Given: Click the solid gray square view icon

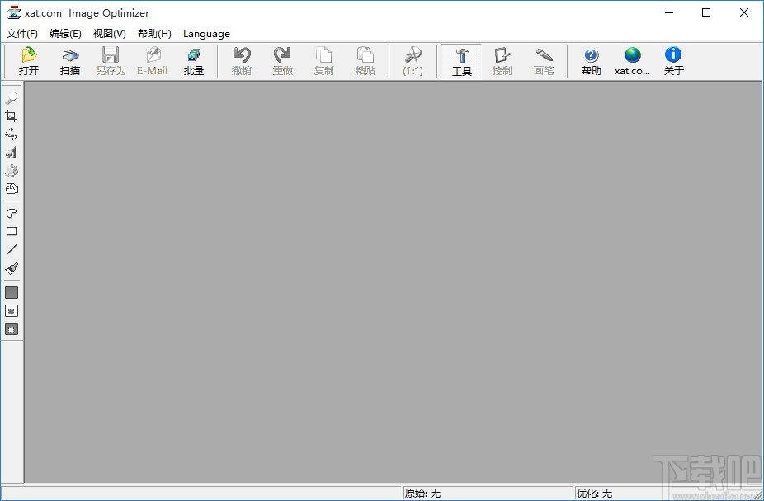Looking at the screenshot, I should pos(12,292).
